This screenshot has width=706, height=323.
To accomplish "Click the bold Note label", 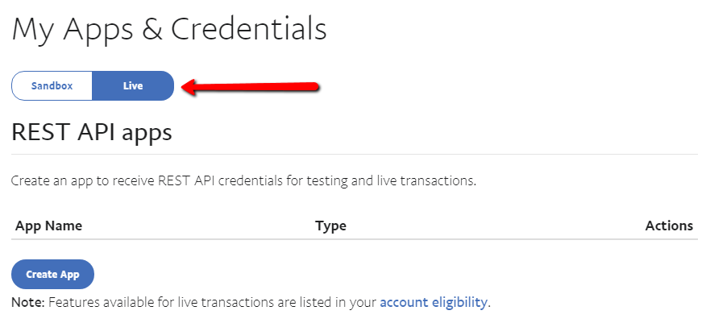I will click(x=27, y=303).
